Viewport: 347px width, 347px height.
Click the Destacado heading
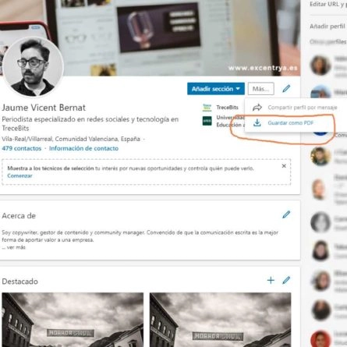click(x=19, y=281)
